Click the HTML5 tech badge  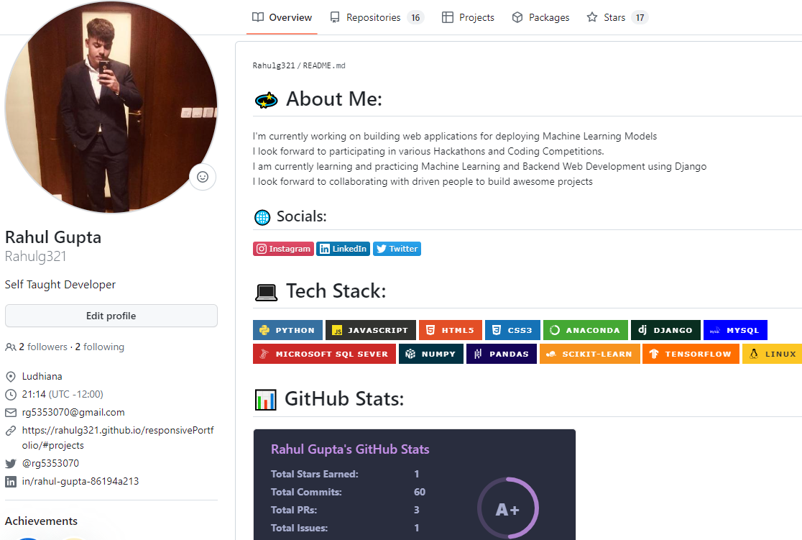pyautogui.click(x=451, y=330)
